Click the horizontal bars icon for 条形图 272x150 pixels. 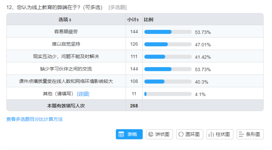point(241,134)
